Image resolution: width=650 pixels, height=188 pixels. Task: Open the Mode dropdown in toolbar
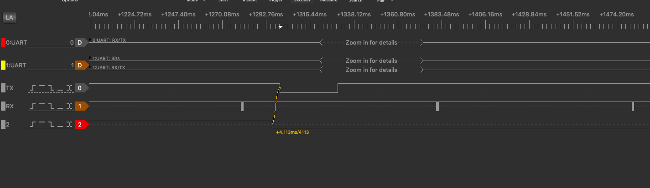pos(196,1)
